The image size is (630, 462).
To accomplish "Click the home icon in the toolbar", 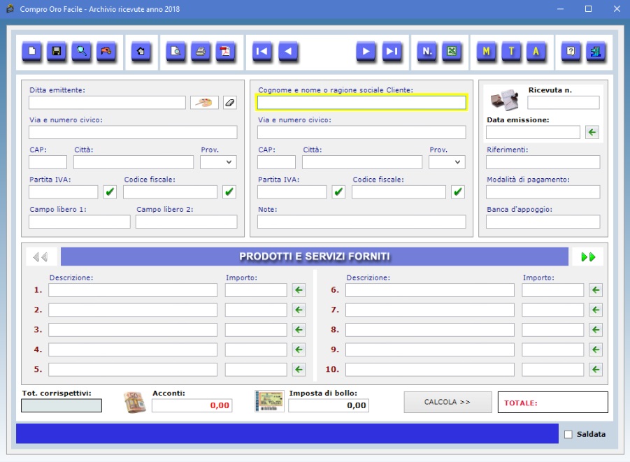I will [x=141, y=52].
